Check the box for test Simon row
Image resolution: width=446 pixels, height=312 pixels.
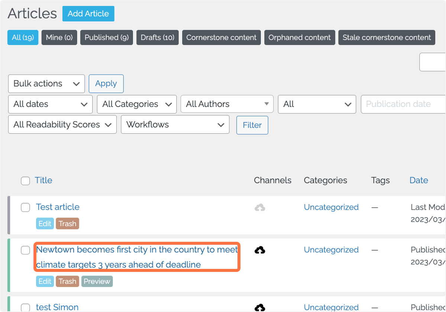25,308
